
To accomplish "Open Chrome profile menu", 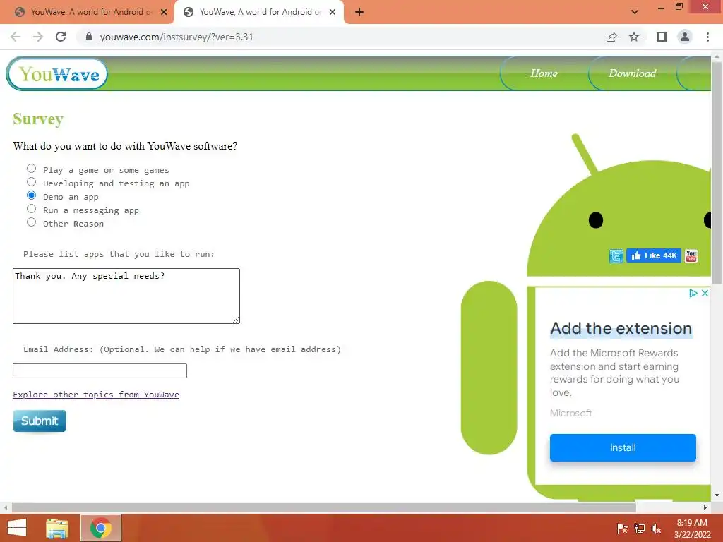I will pos(685,37).
